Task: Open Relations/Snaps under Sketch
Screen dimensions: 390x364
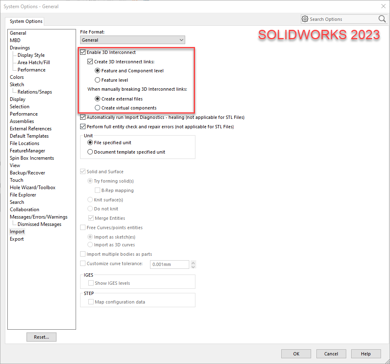Action: coord(35,92)
